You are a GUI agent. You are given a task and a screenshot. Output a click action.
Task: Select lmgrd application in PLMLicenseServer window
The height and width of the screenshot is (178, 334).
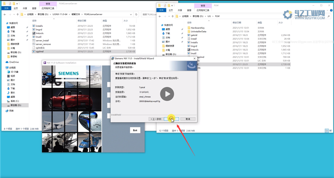(x=84, y=30)
